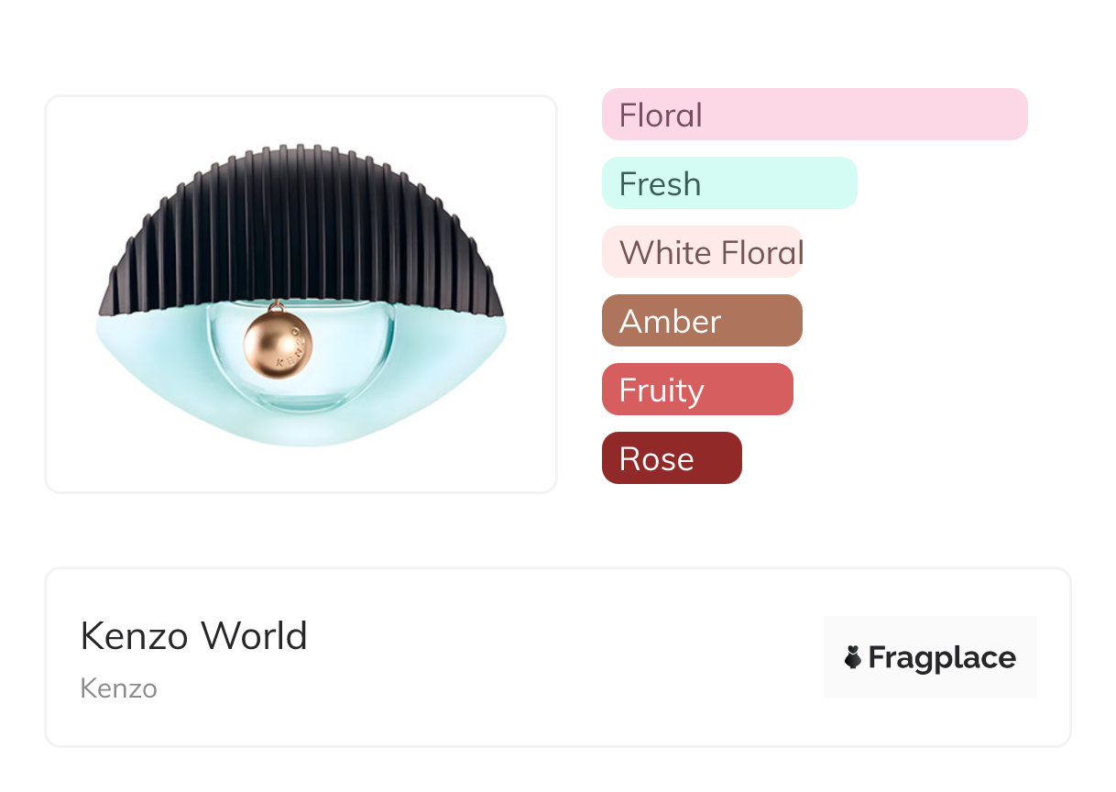1116x792 pixels.
Task: Select the Amber accord bar
Action: tap(702, 321)
